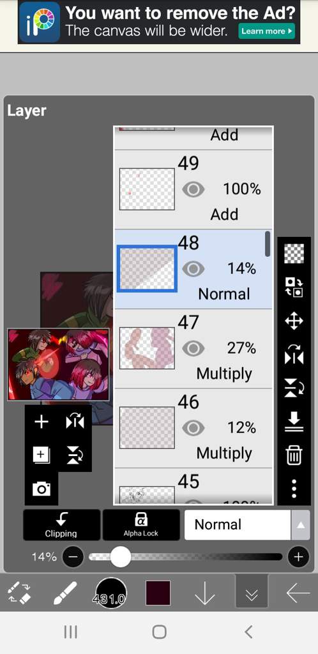This screenshot has height=654, width=318.
Task: Delete layer using trash can icon
Action: 294,455
